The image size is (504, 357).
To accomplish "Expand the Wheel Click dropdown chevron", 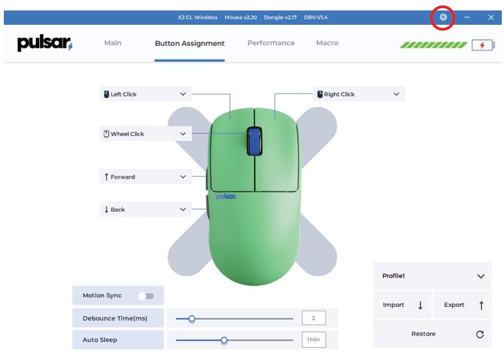I will [183, 134].
